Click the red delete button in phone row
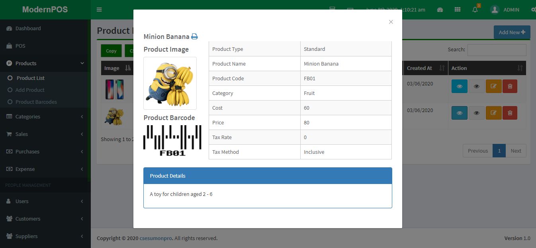This screenshot has width=536, height=248. pos(510,86)
